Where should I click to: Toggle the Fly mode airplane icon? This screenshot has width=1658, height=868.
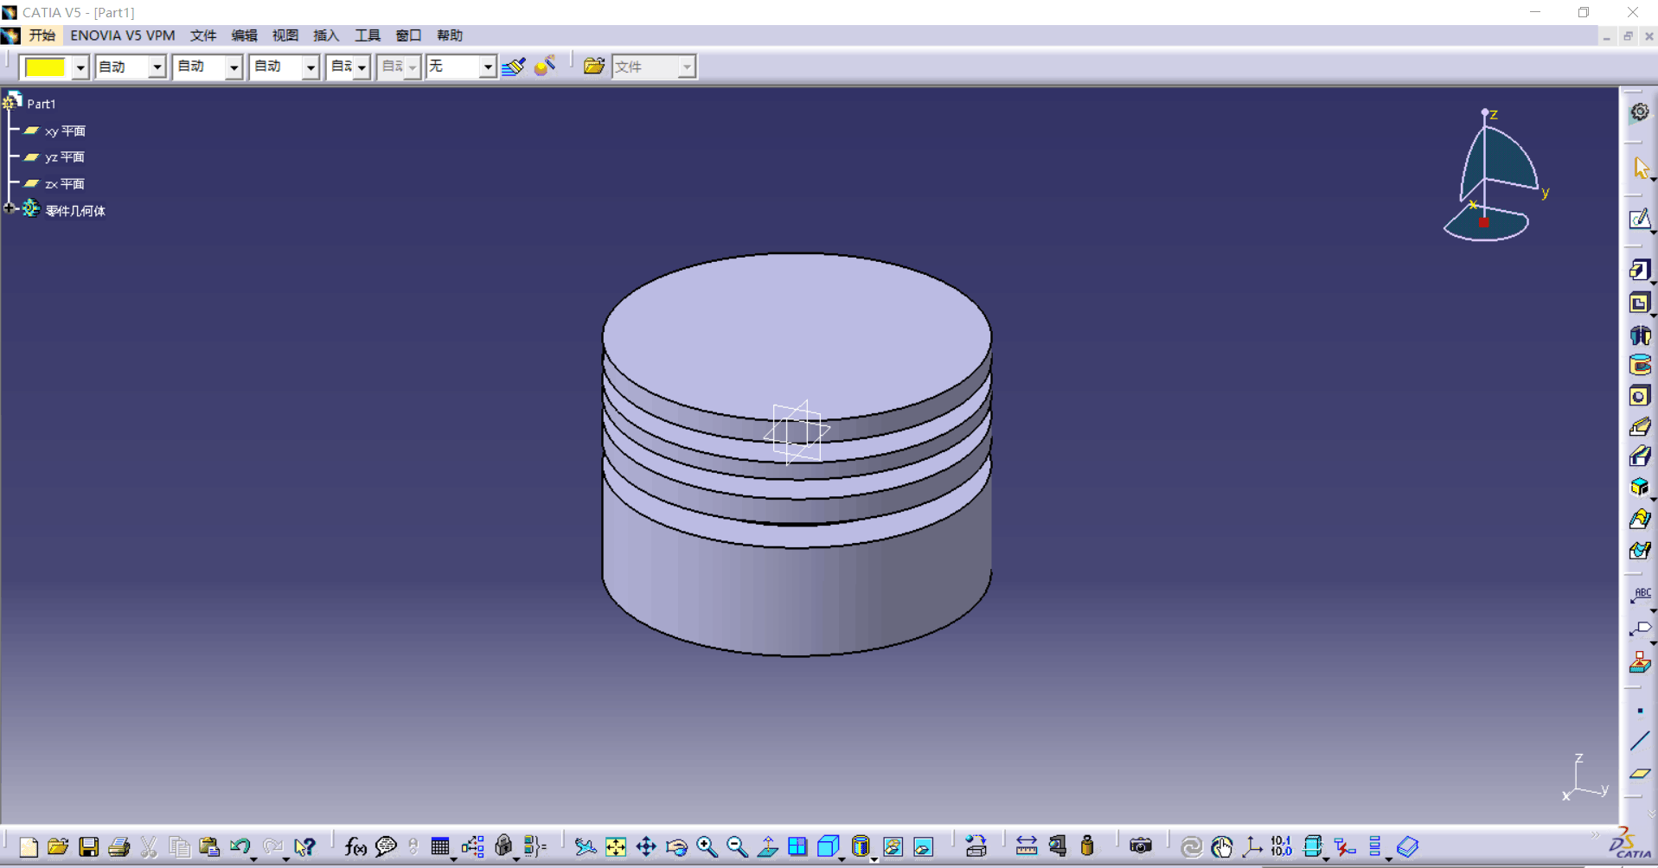(586, 847)
